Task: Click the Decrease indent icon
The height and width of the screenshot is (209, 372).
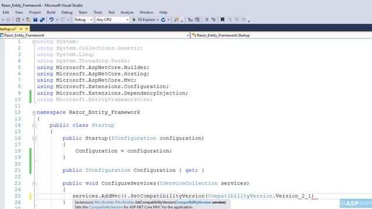Action: pos(190,20)
